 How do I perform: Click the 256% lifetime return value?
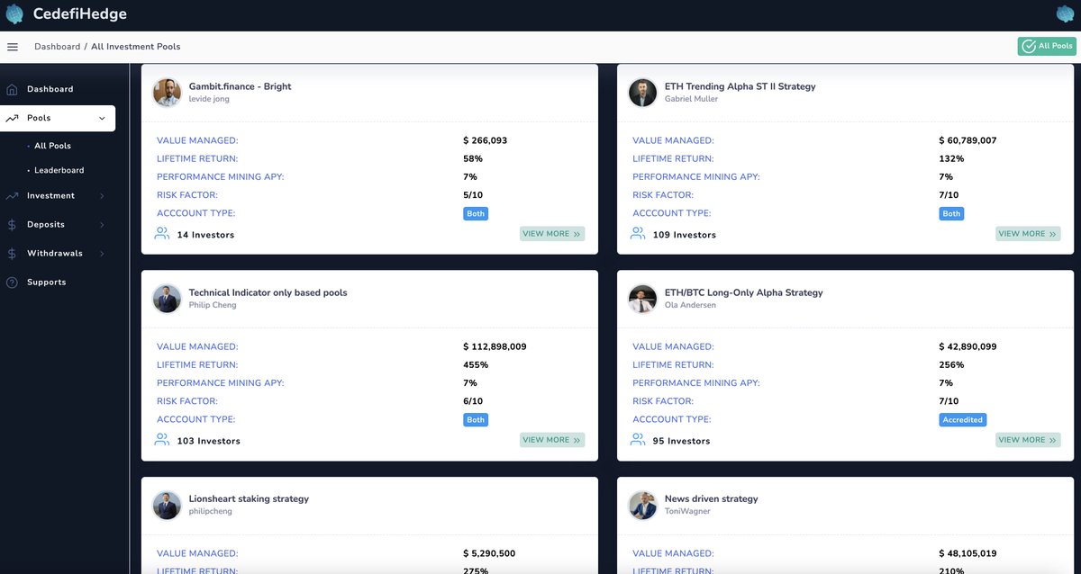[x=951, y=365]
